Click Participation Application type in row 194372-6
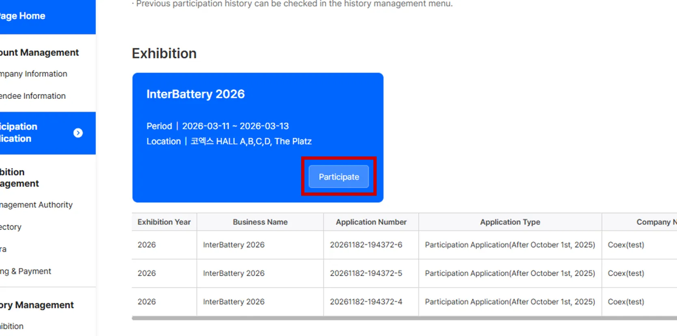The width and height of the screenshot is (677, 336). tap(510, 245)
